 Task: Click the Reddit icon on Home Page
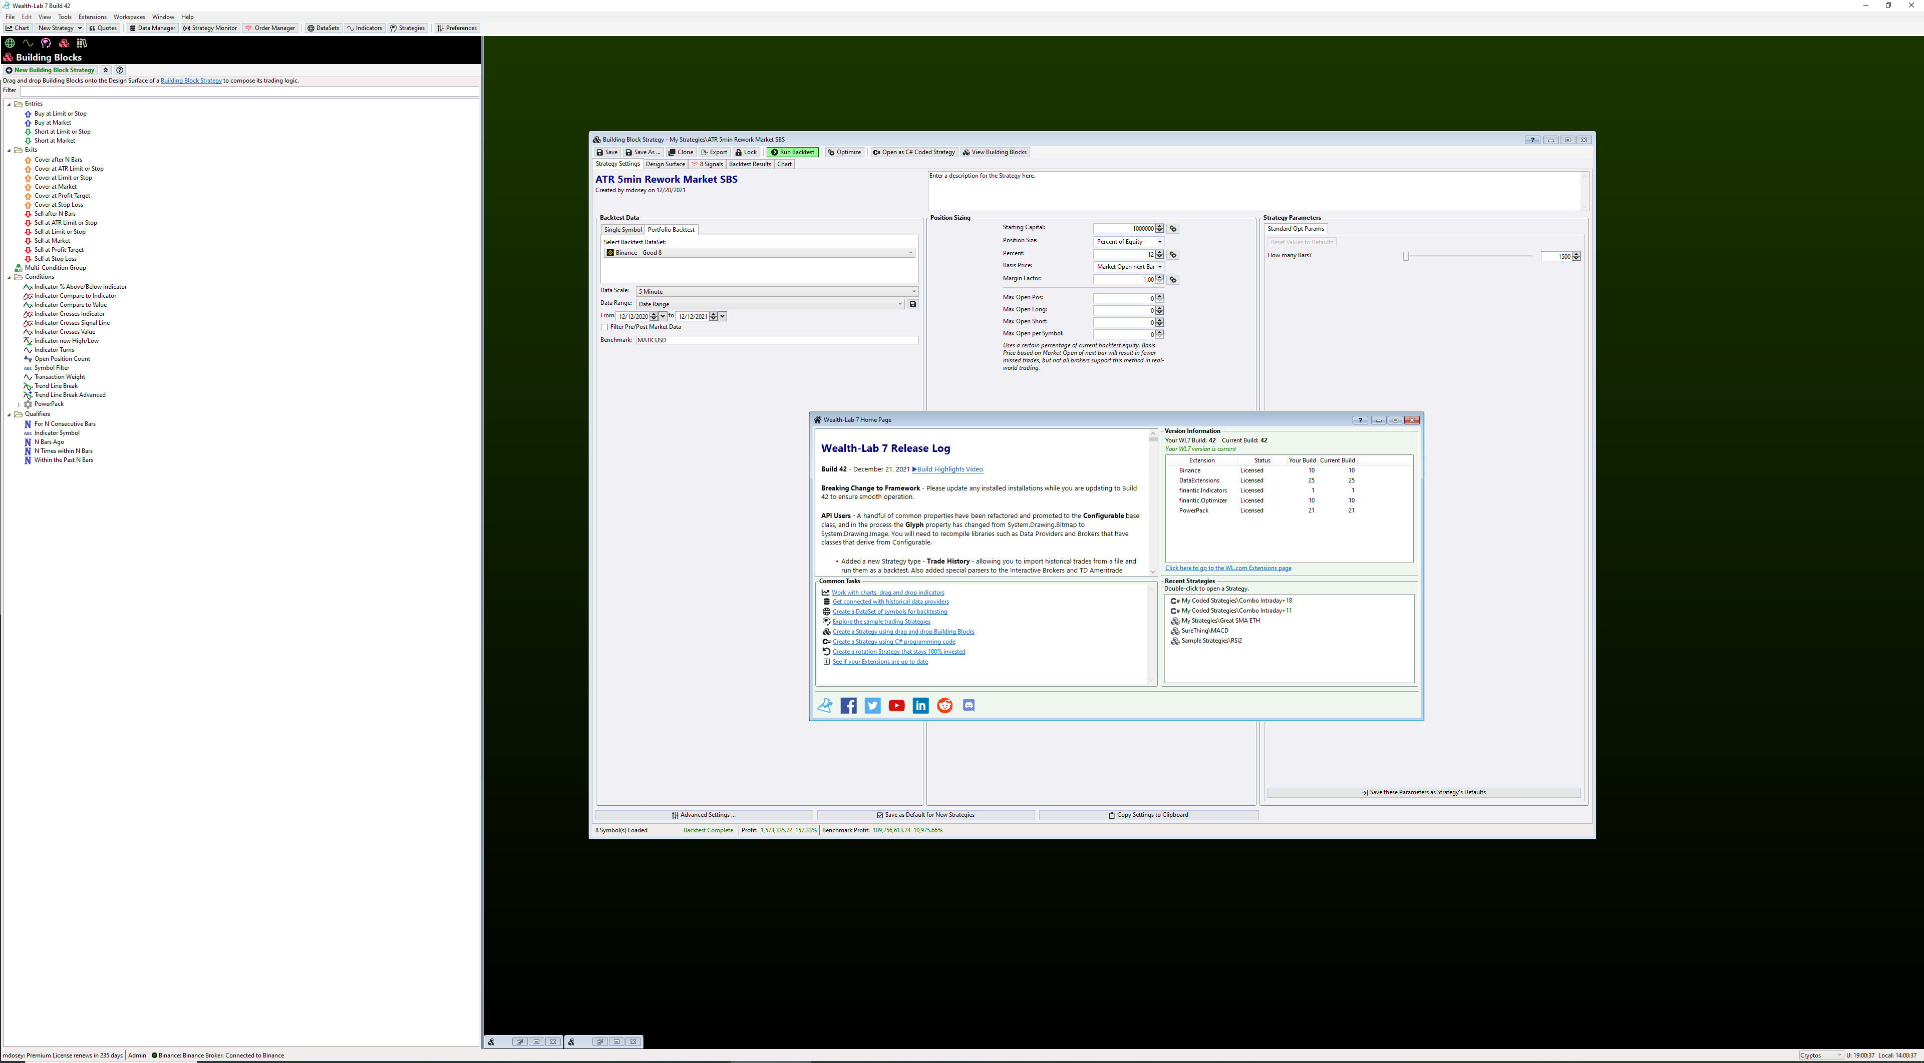(x=945, y=706)
